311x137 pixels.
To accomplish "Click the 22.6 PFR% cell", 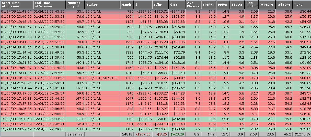I will (x=223, y=119).
